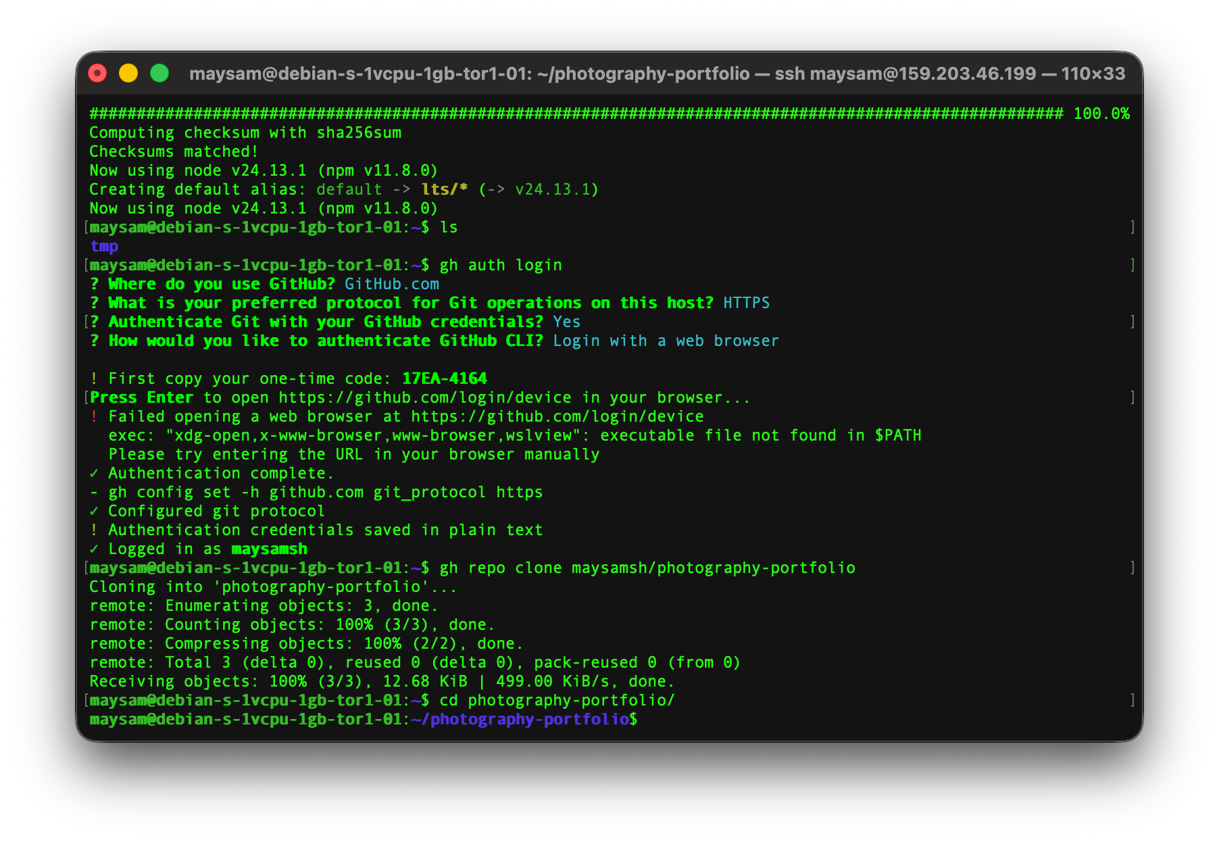Click the '~/photography-portfolio' path in last prompt
The width and height of the screenshot is (1219, 842).
520,719
